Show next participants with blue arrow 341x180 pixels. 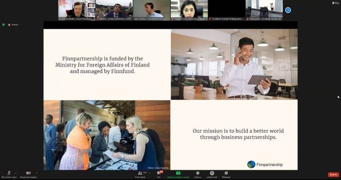(288, 10)
